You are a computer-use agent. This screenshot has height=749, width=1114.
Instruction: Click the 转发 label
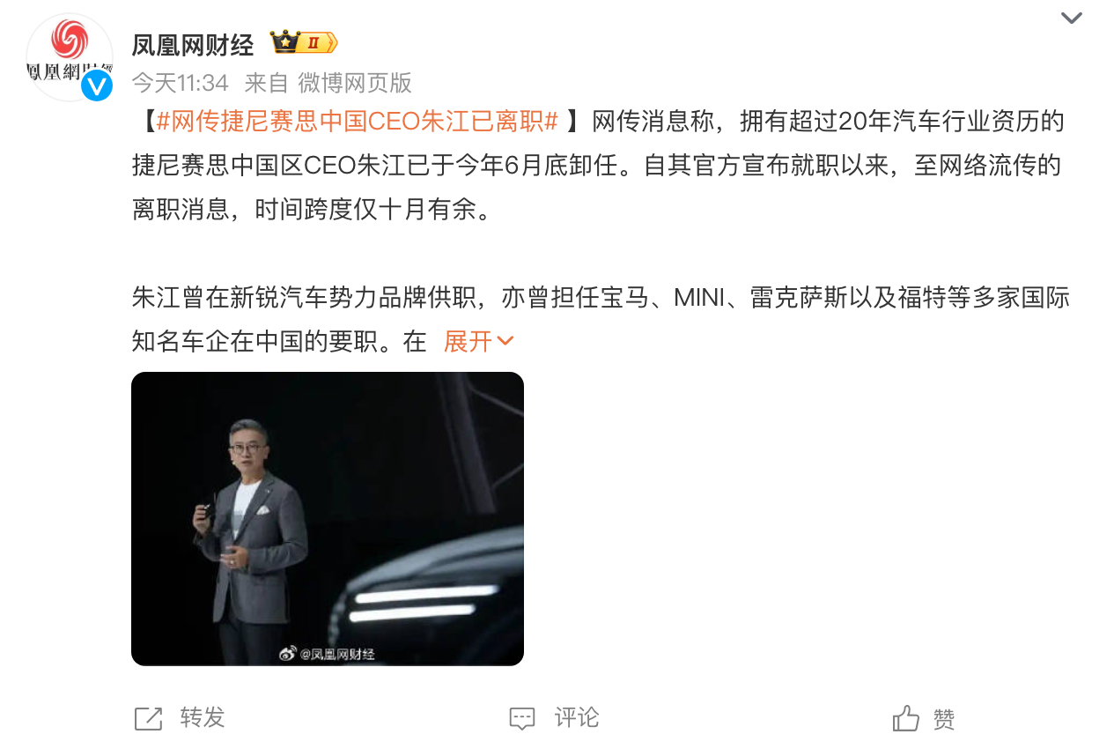[x=203, y=718]
